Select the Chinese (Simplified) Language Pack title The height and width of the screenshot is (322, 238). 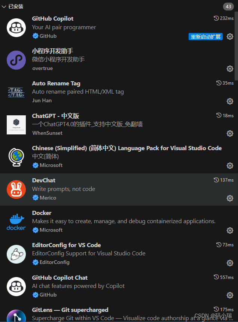[x=127, y=148]
